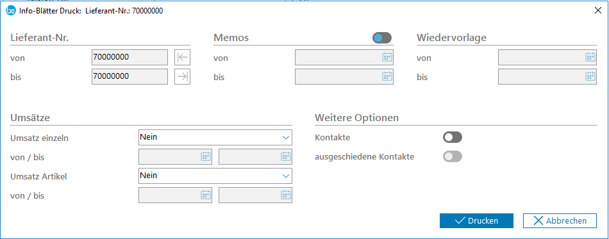Click jump-to-last arrow beside Lieferant-Nr. bis
Screen dimensions: 609x239
(x=182, y=77)
